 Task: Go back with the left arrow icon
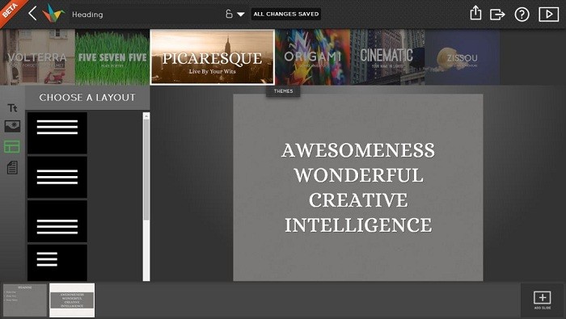(x=32, y=14)
